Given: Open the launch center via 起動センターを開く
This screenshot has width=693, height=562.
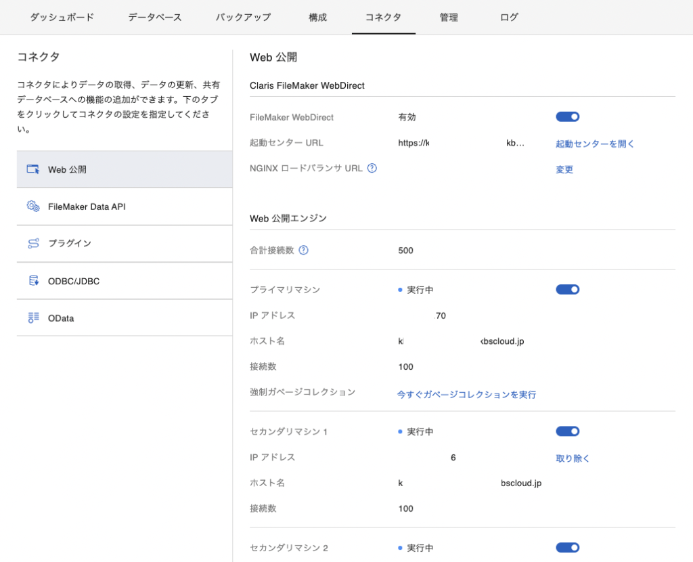Looking at the screenshot, I should (594, 144).
